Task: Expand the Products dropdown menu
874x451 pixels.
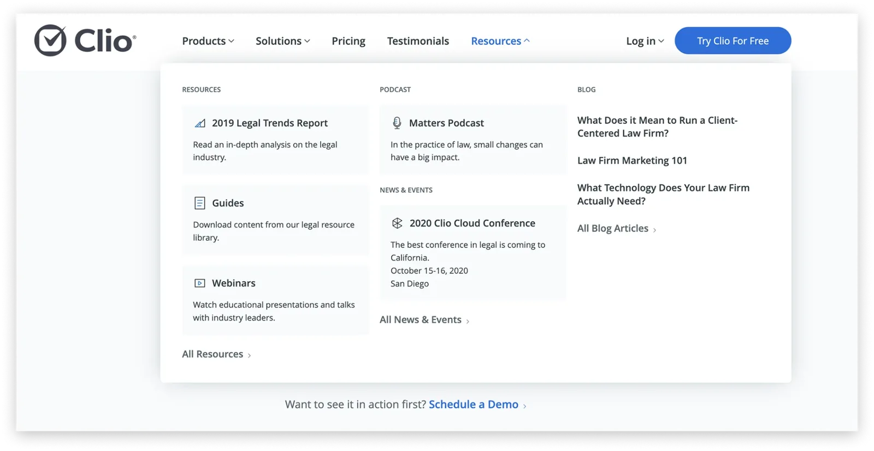Action: pyautogui.click(x=208, y=41)
